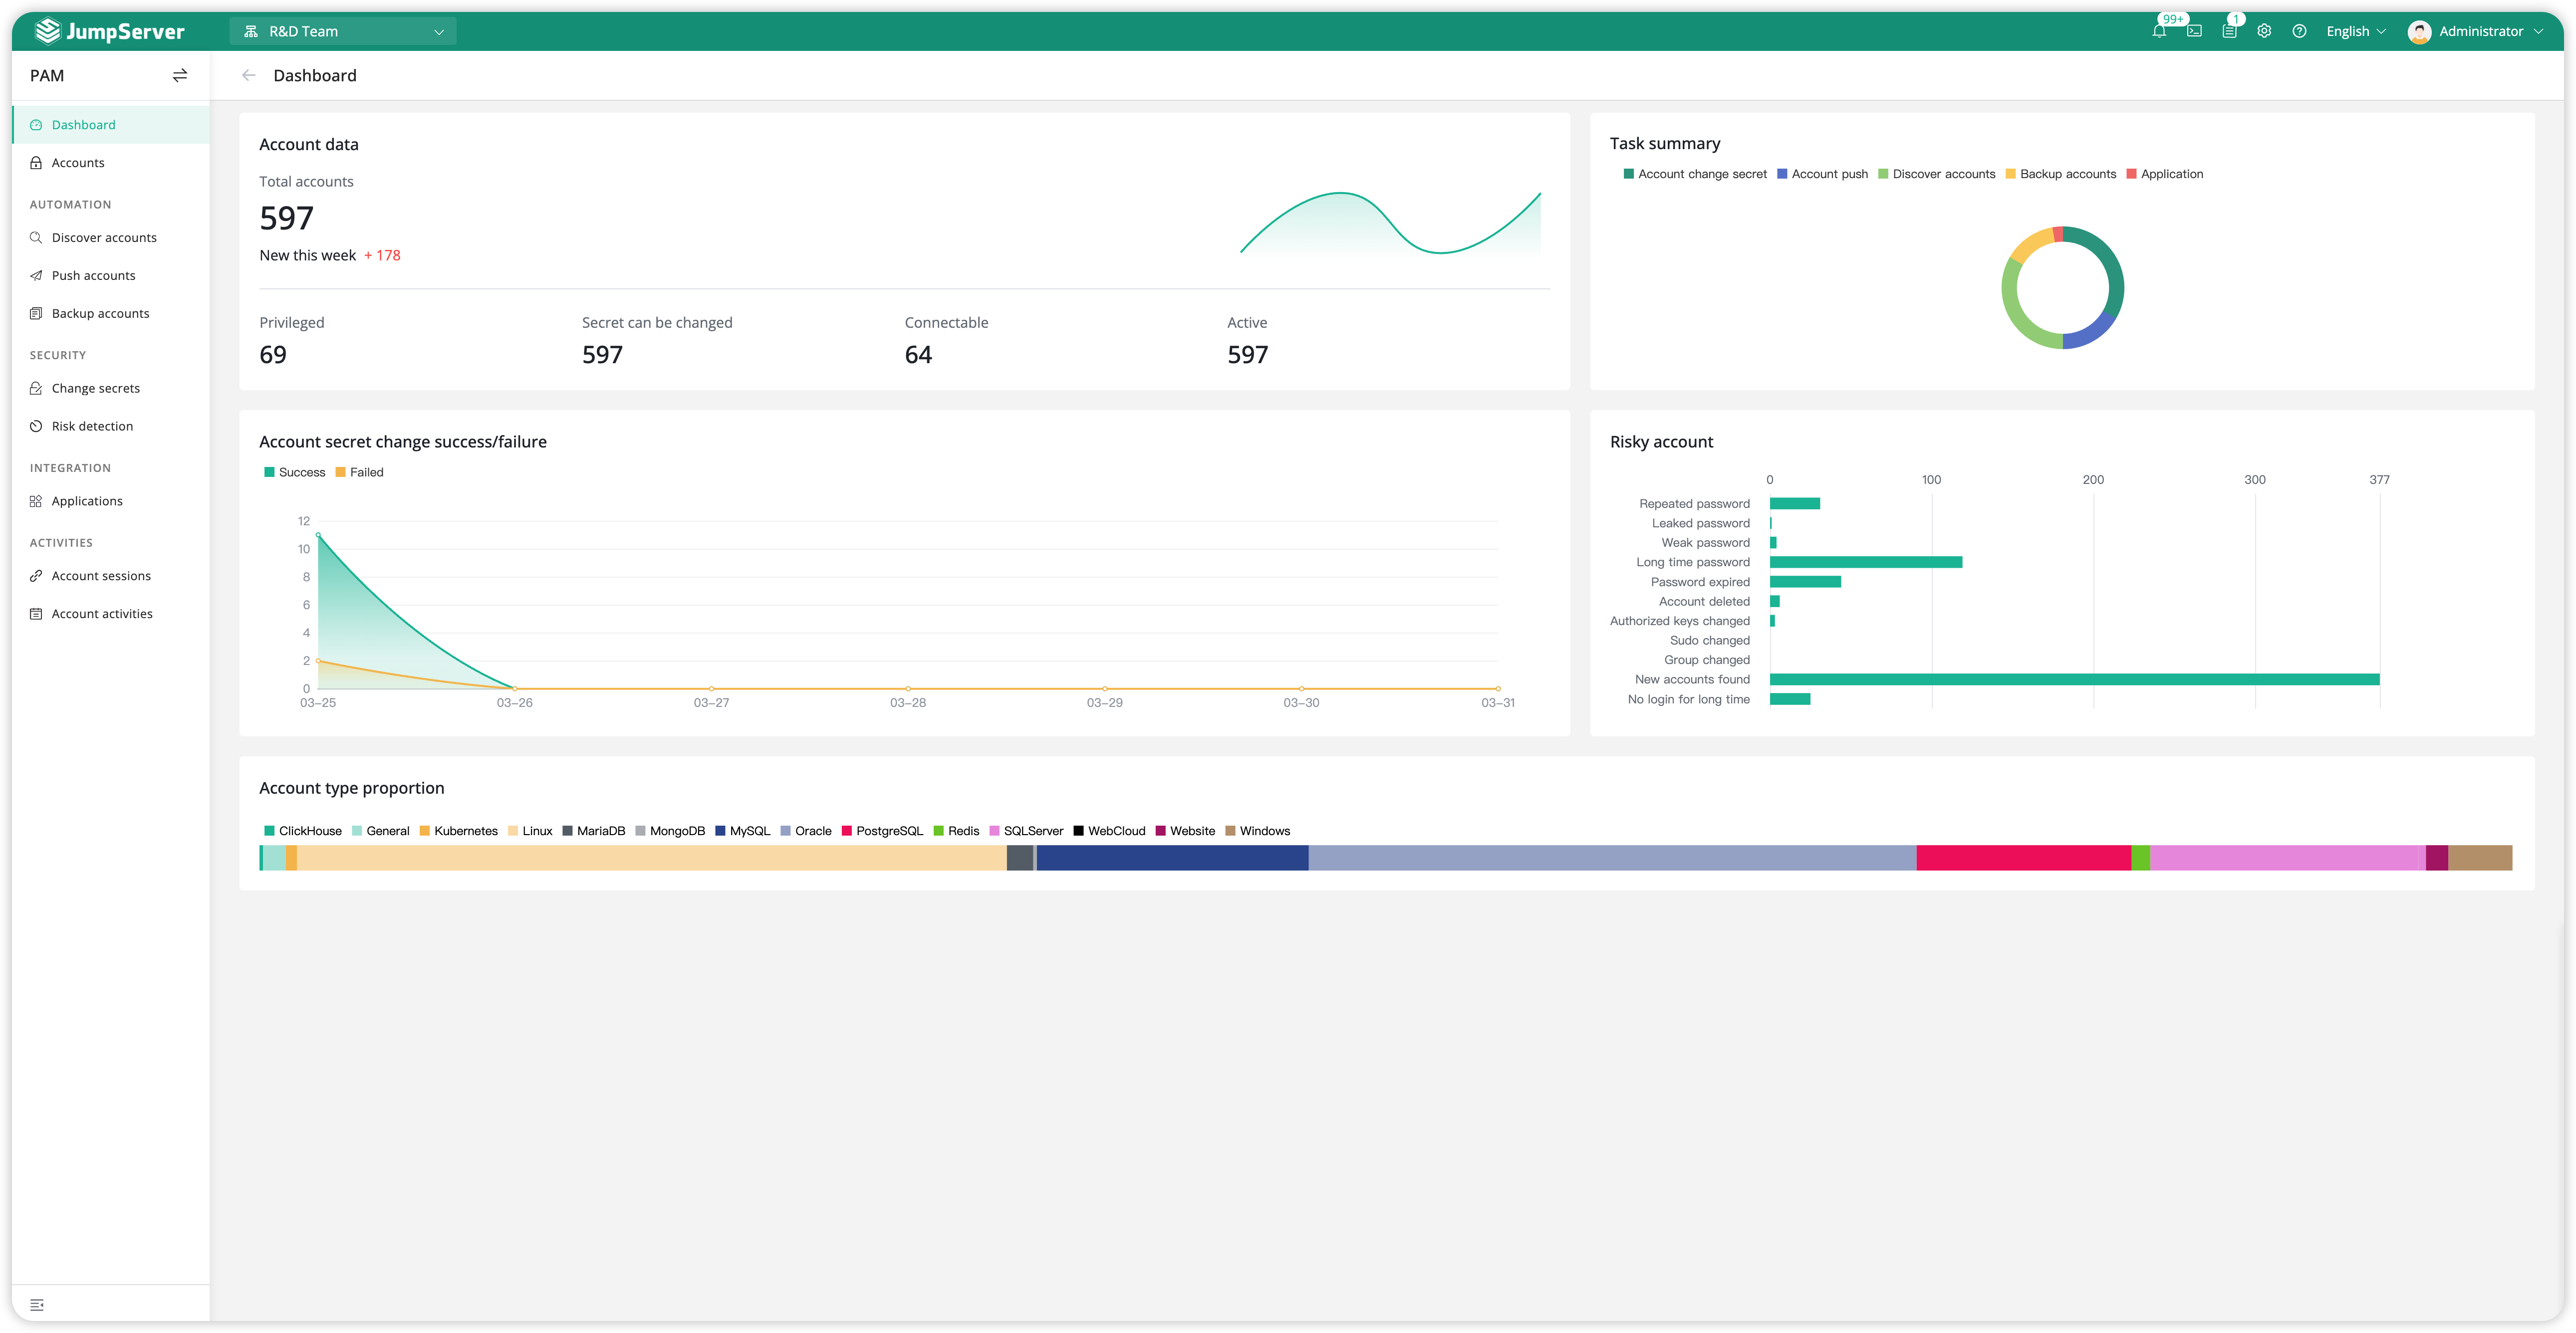Click the help question mark icon
The height and width of the screenshot is (1333, 2576).
pos(2299,31)
